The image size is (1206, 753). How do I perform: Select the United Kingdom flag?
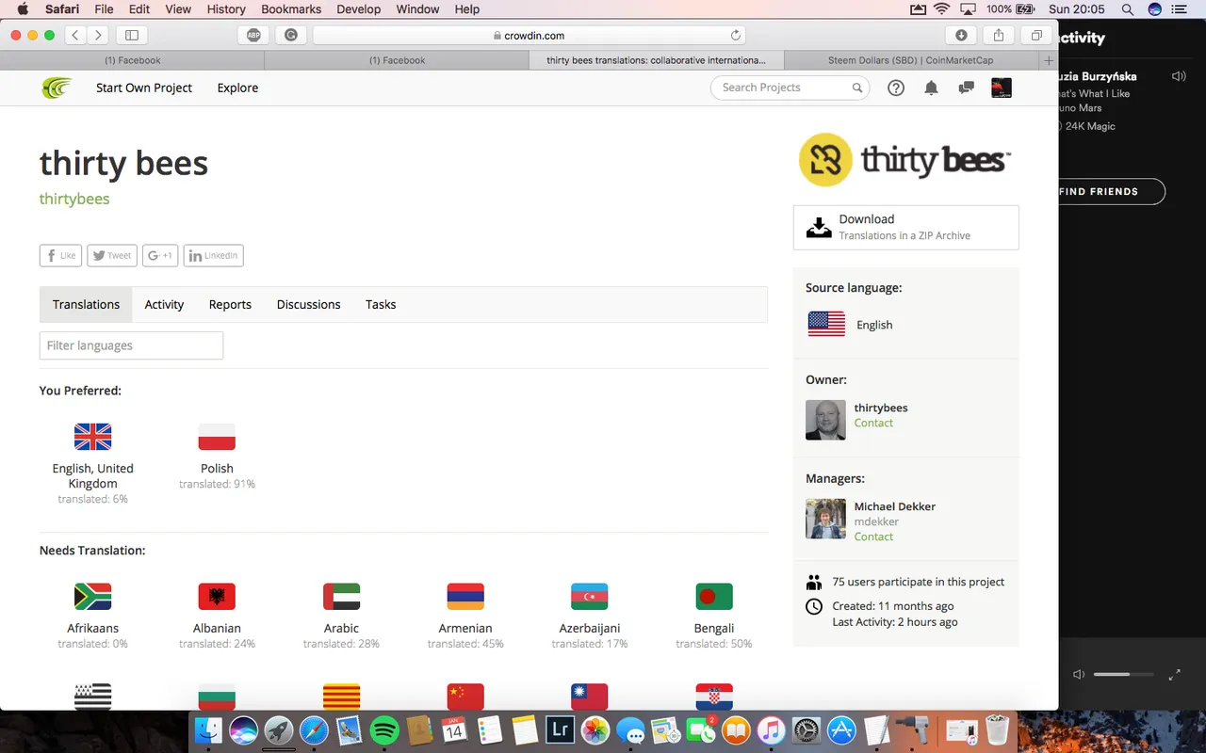[x=92, y=437]
